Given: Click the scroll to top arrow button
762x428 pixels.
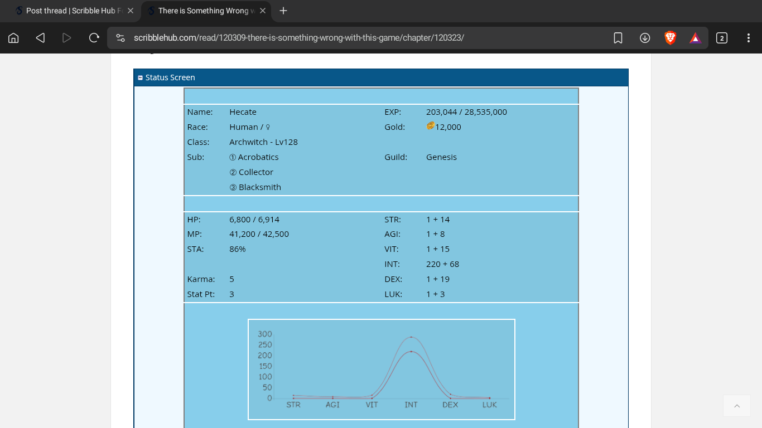Looking at the screenshot, I should tap(737, 406).
